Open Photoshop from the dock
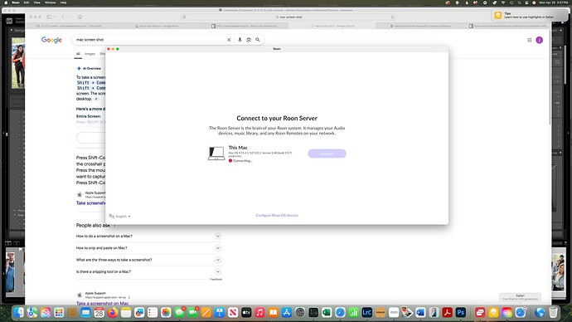572x322 pixels. pyautogui.click(x=461, y=313)
